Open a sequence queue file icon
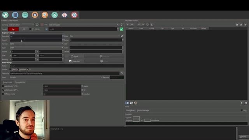Screen dimensions: 249x140 click(x=237, y=24)
